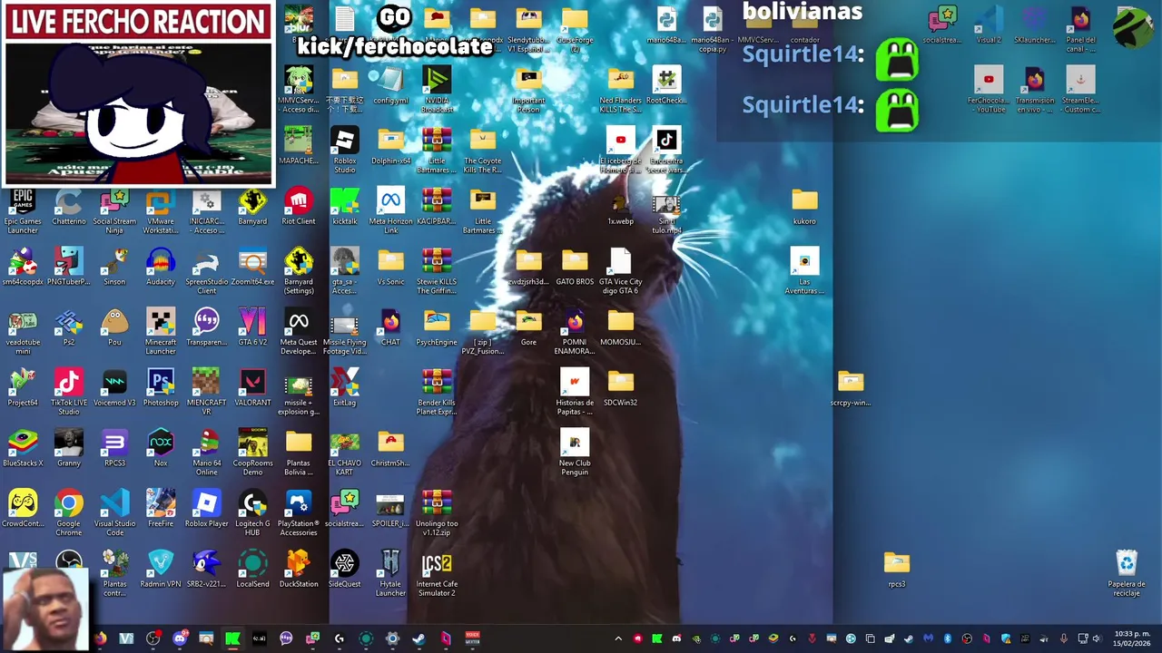Open the 1x.webp image file
Image resolution: width=1162 pixels, height=653 pixels.
pos(621,209)
